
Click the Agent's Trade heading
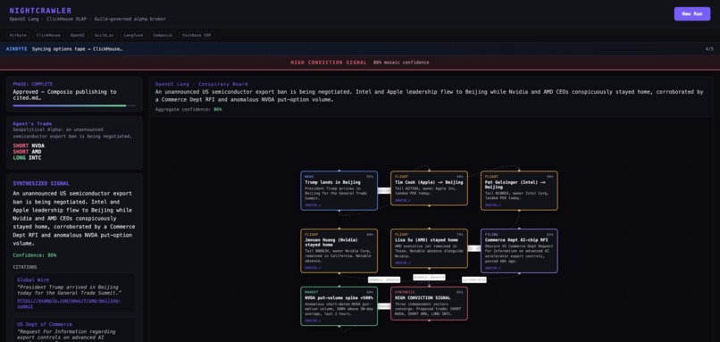[32, 123]
